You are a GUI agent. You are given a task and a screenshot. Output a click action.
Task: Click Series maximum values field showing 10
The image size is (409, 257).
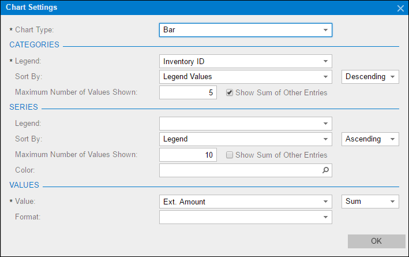coord(188,155)
